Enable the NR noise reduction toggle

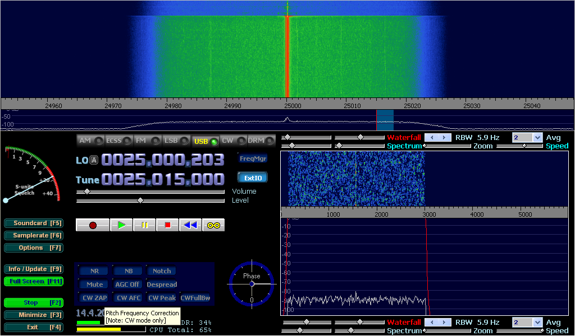coord(94,271)
